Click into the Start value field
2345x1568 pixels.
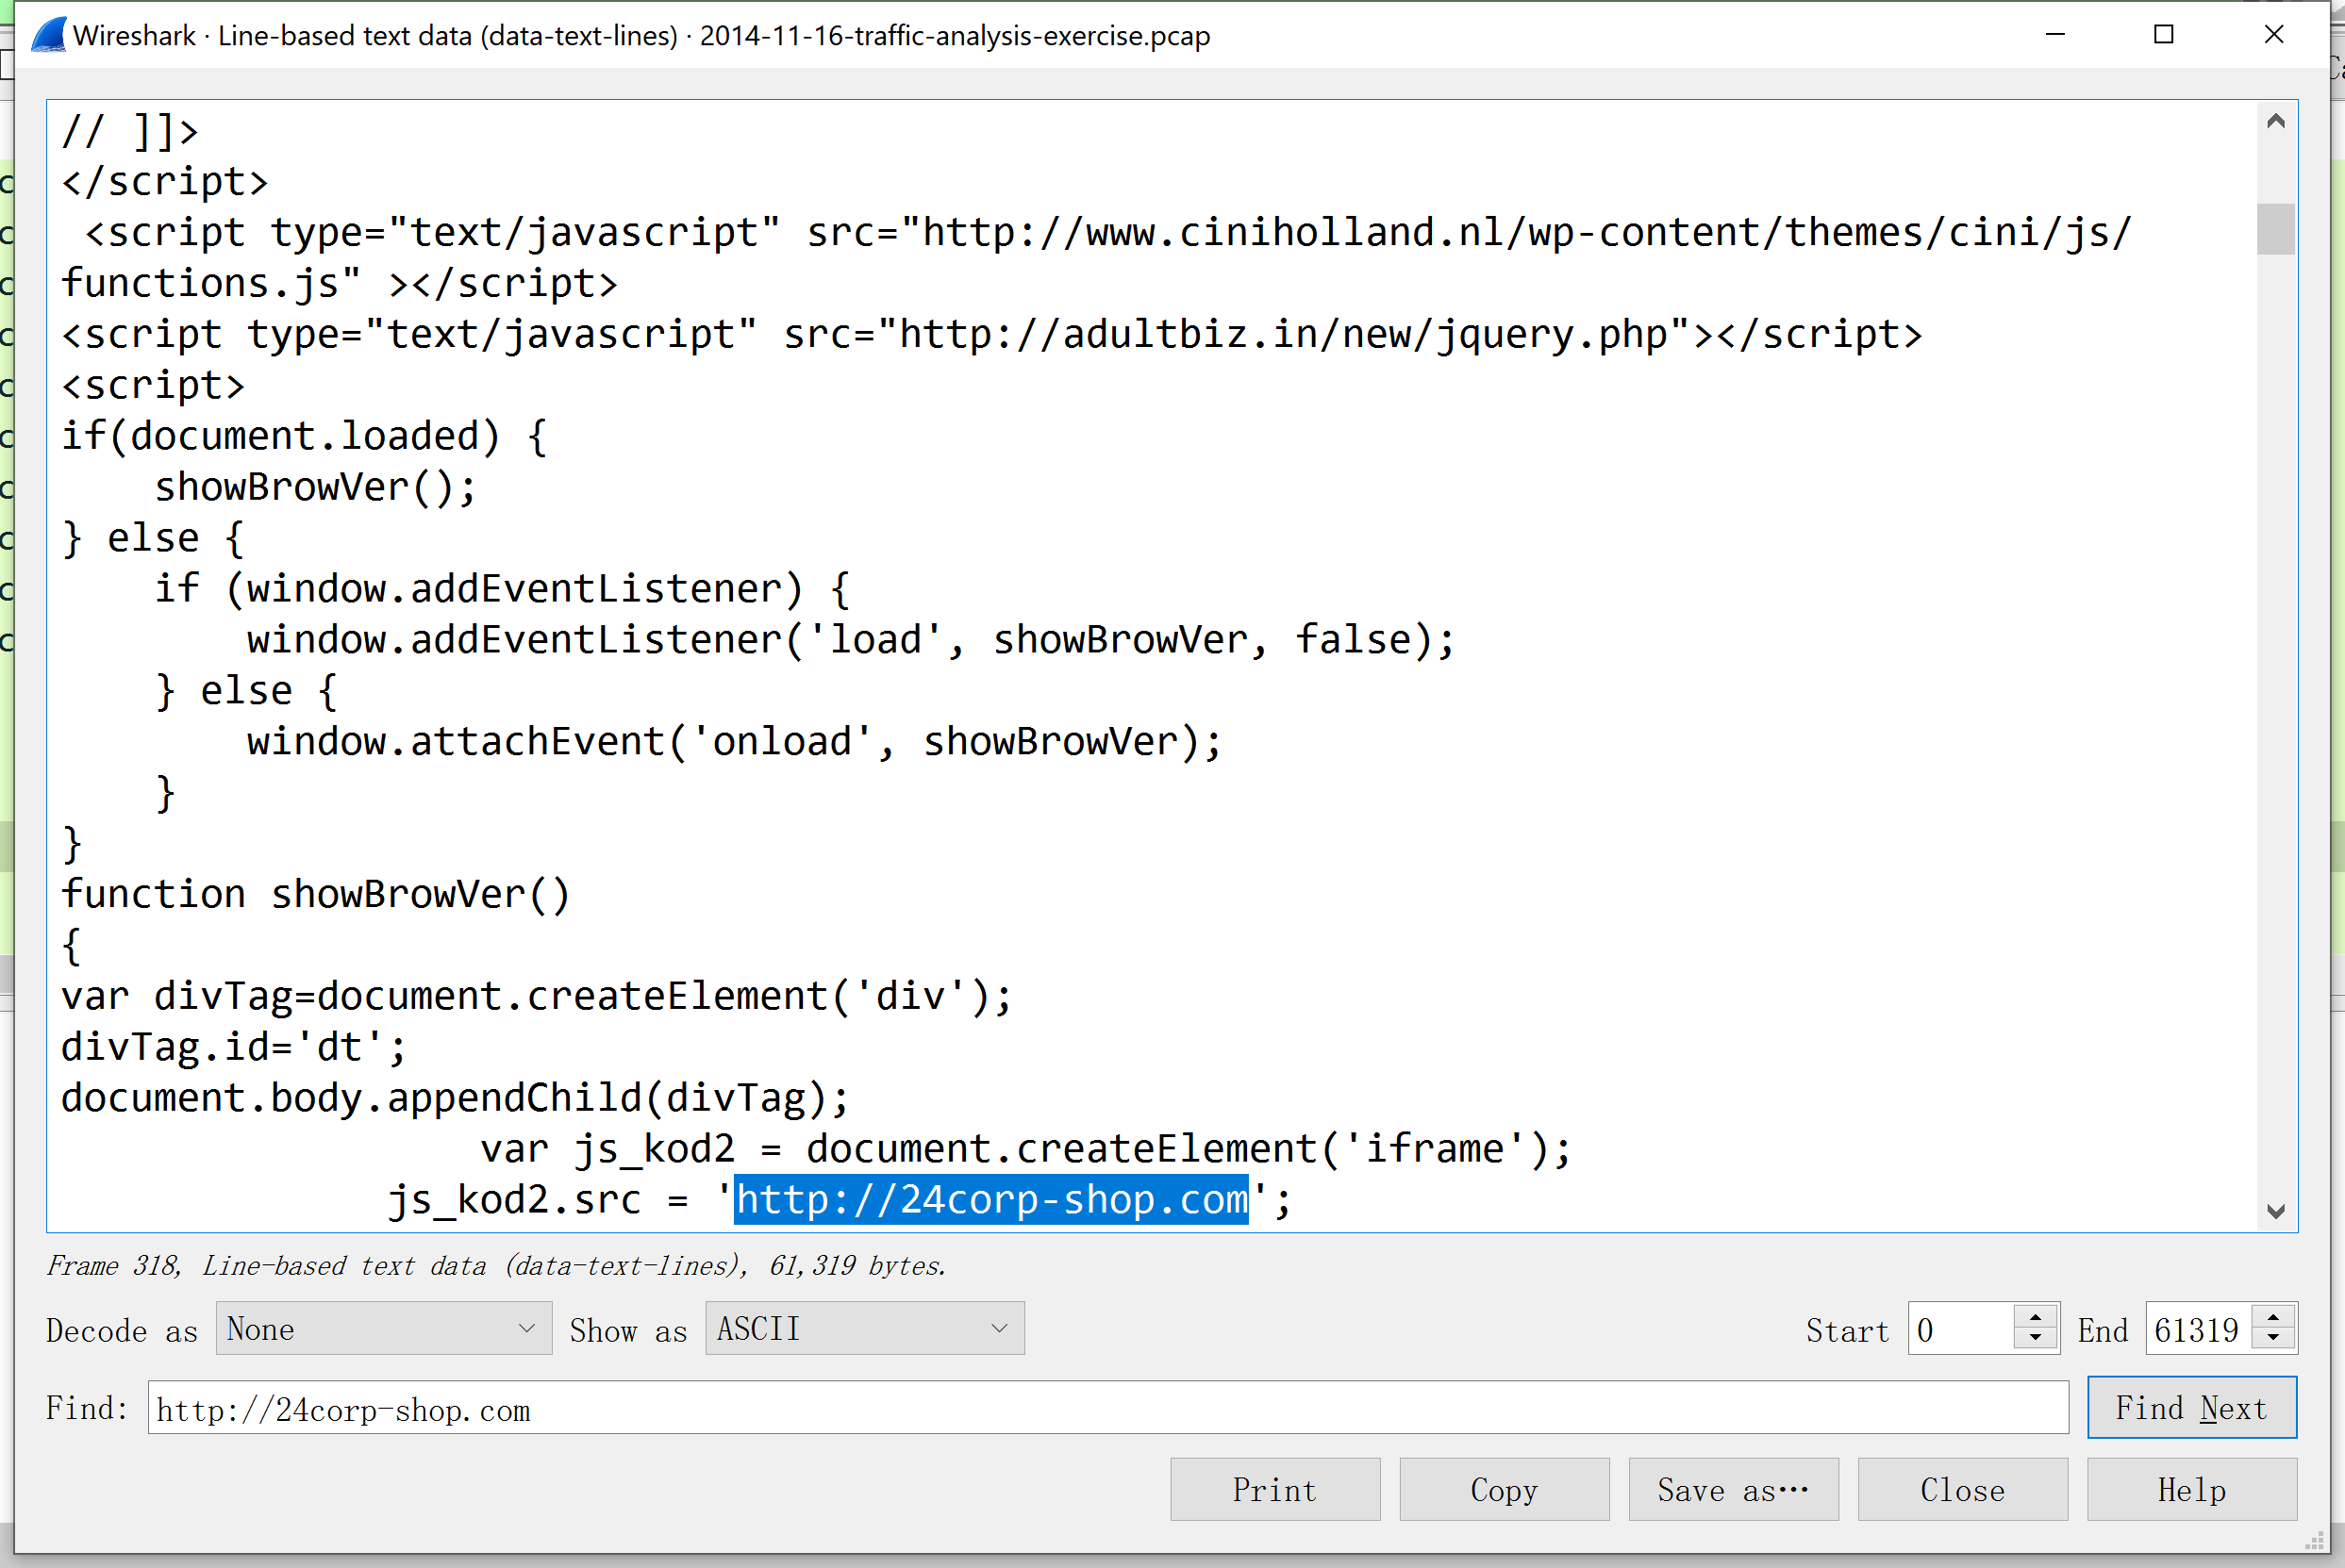[1961, 1329]
